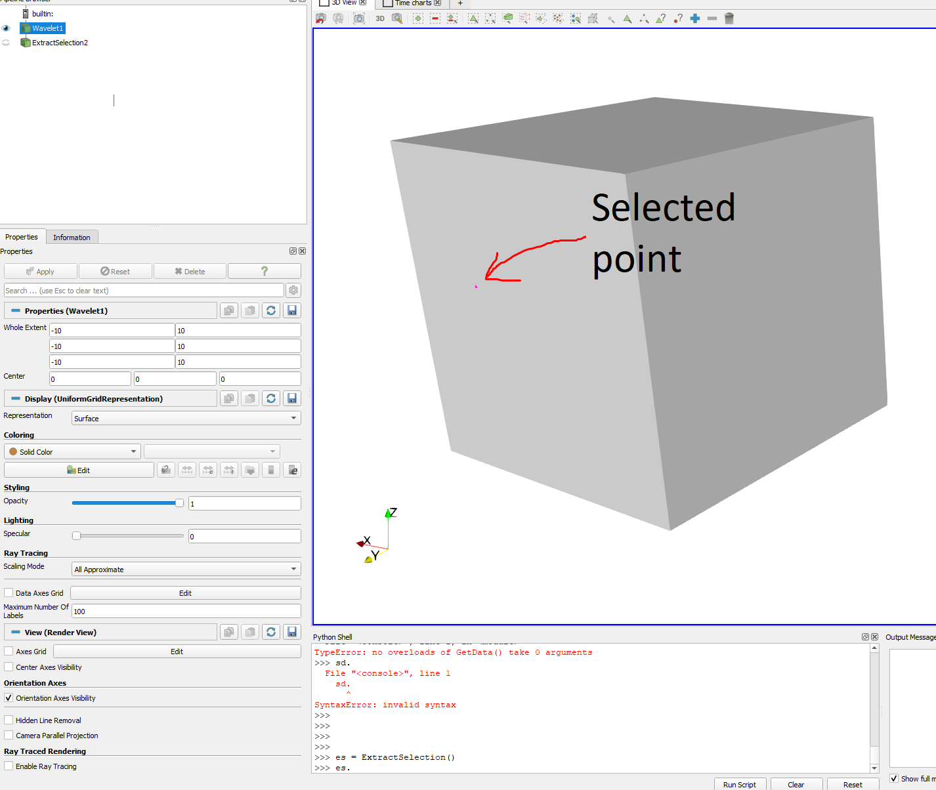
Task: Click the Opacity slider handle
Action: pyautogui.click(x=179, y=503)
